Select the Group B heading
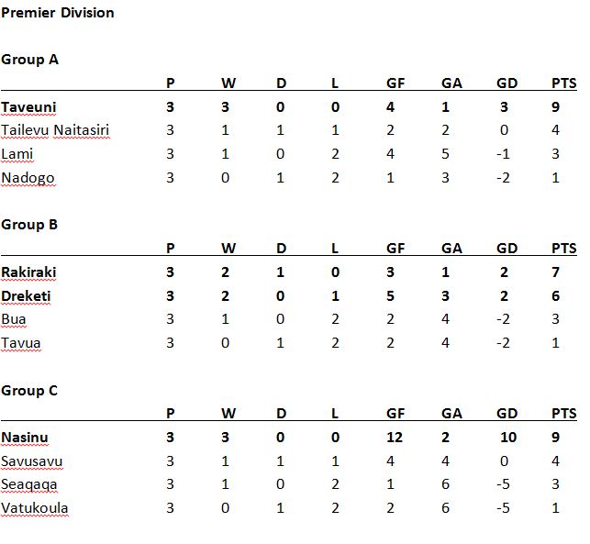Image resolution: width=590 pixels, height=544 pixels. click(x=29, y=225)
